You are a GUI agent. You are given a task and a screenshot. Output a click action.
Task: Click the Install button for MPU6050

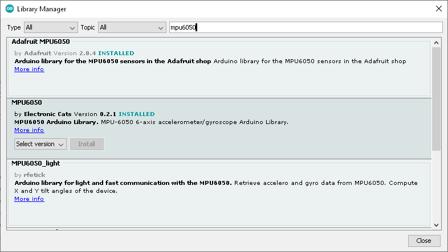click(87, 144)
